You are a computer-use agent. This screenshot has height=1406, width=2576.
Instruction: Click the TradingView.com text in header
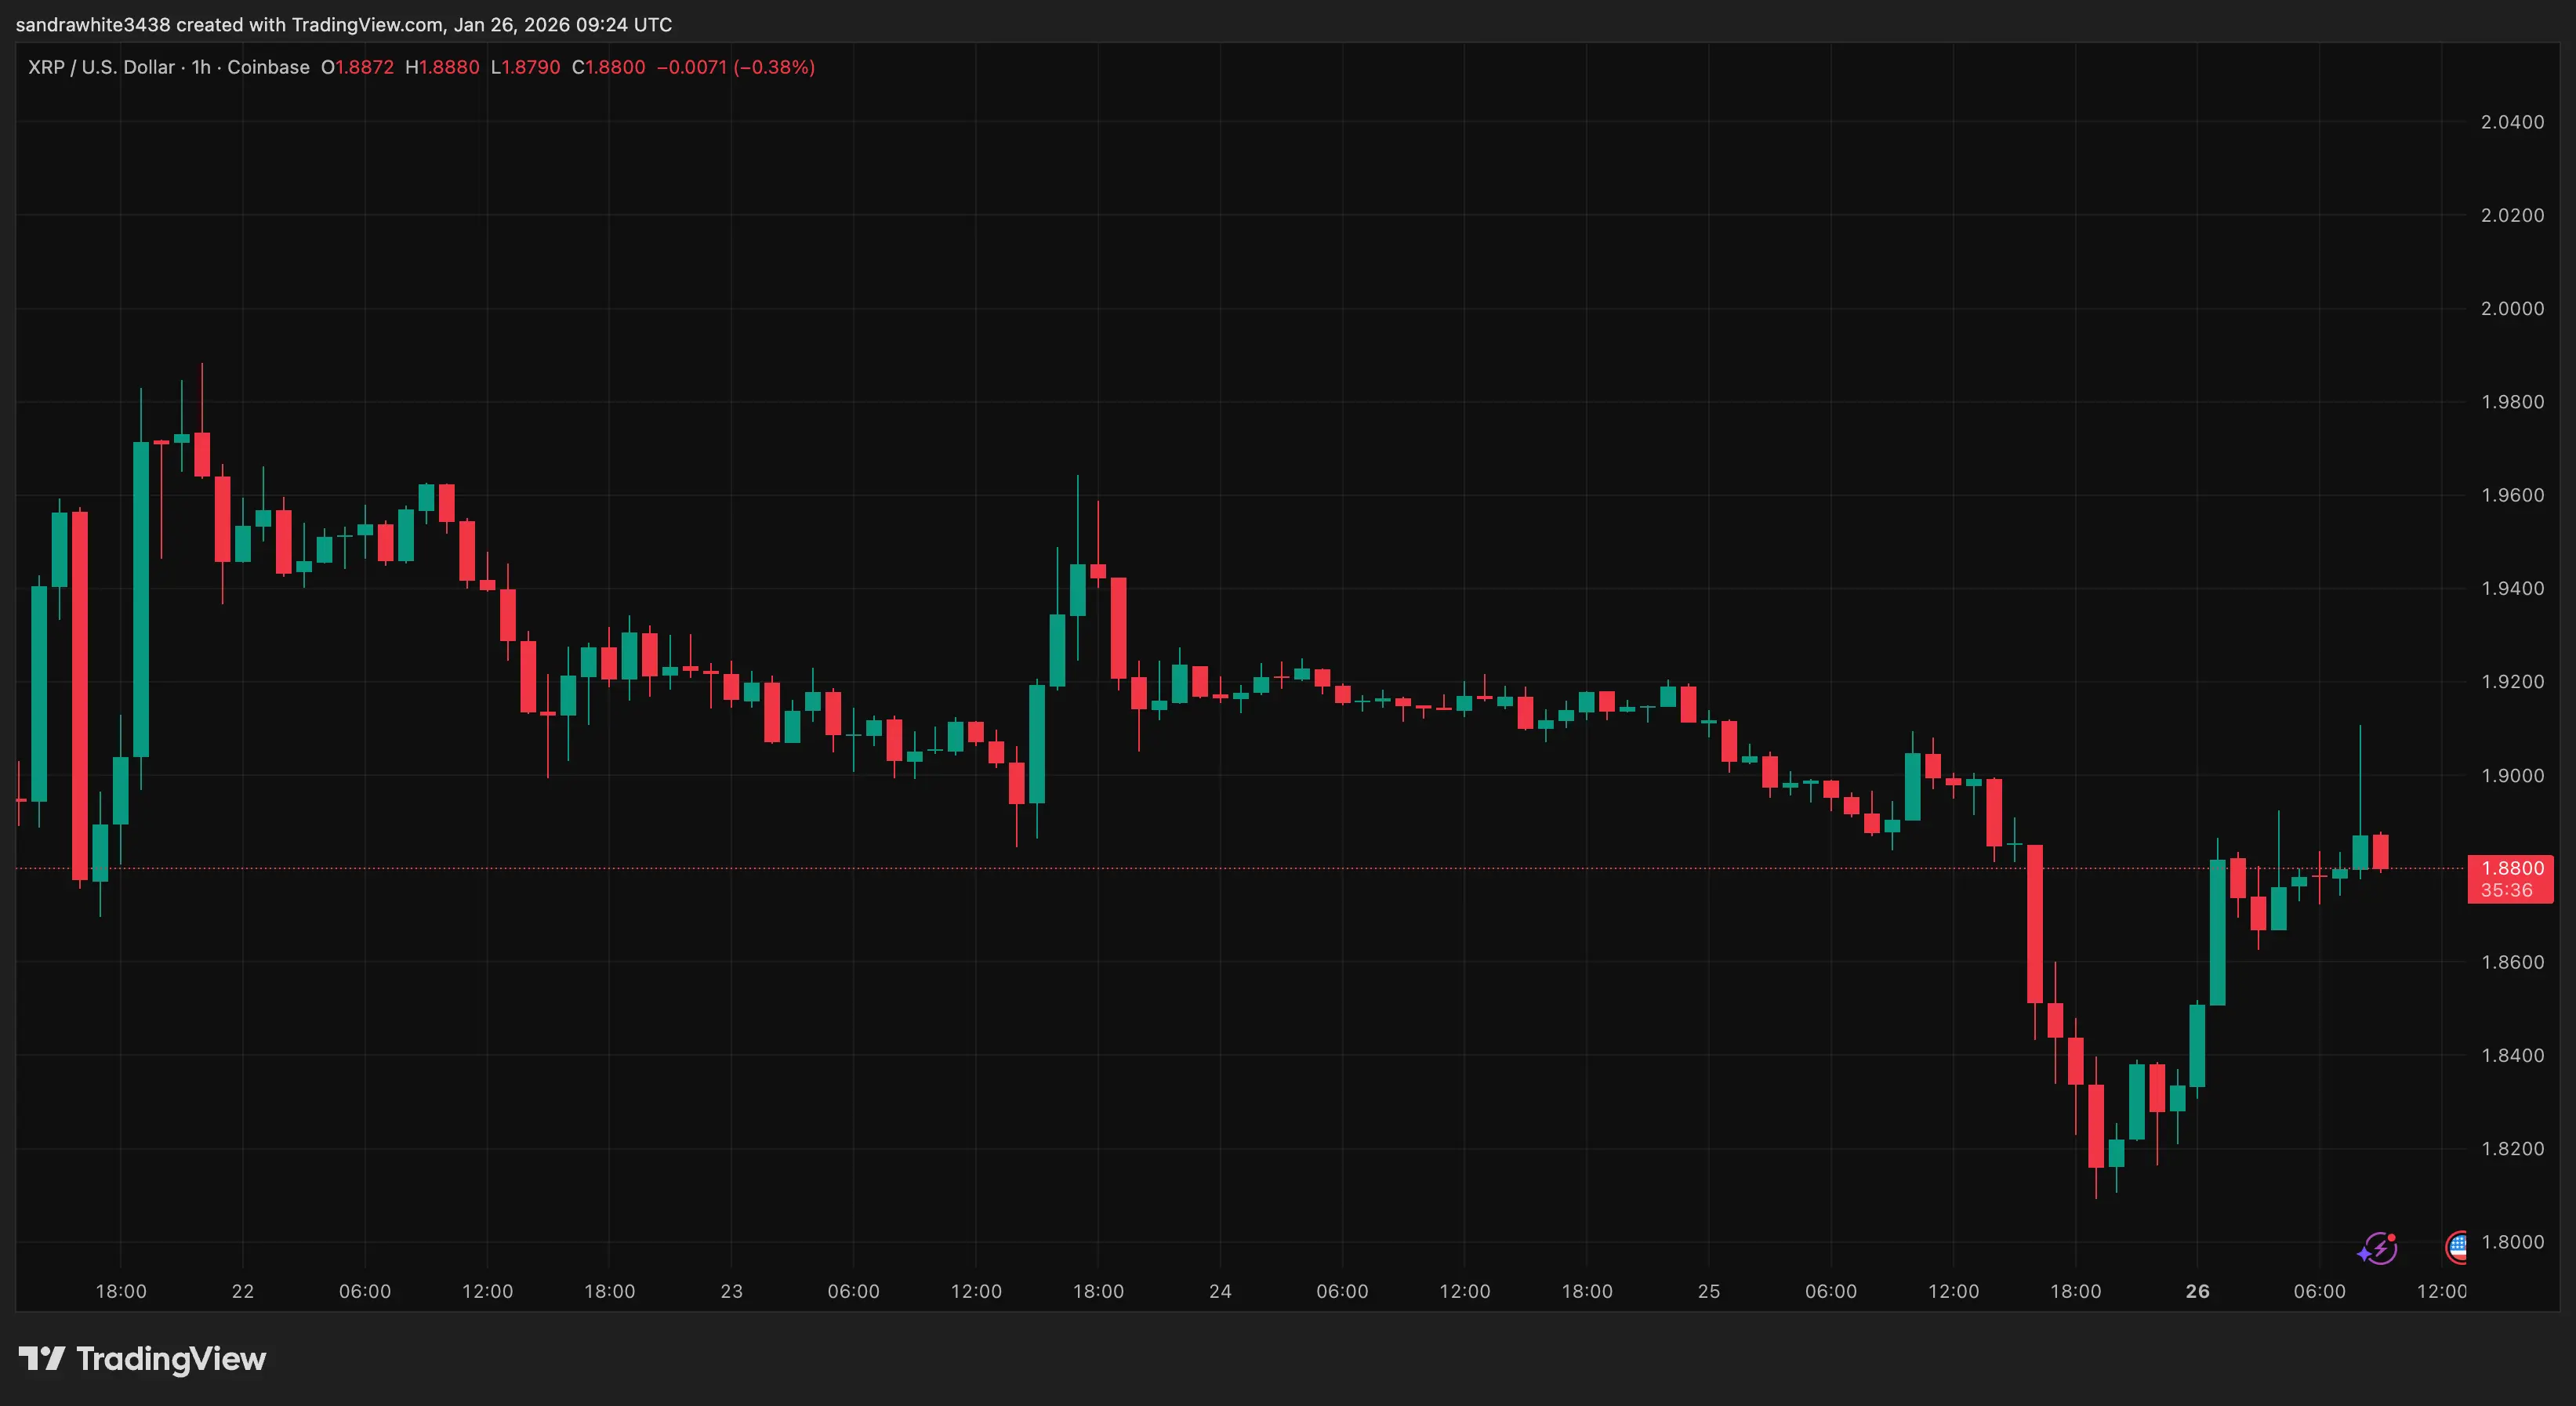click(x=367, y=24)
